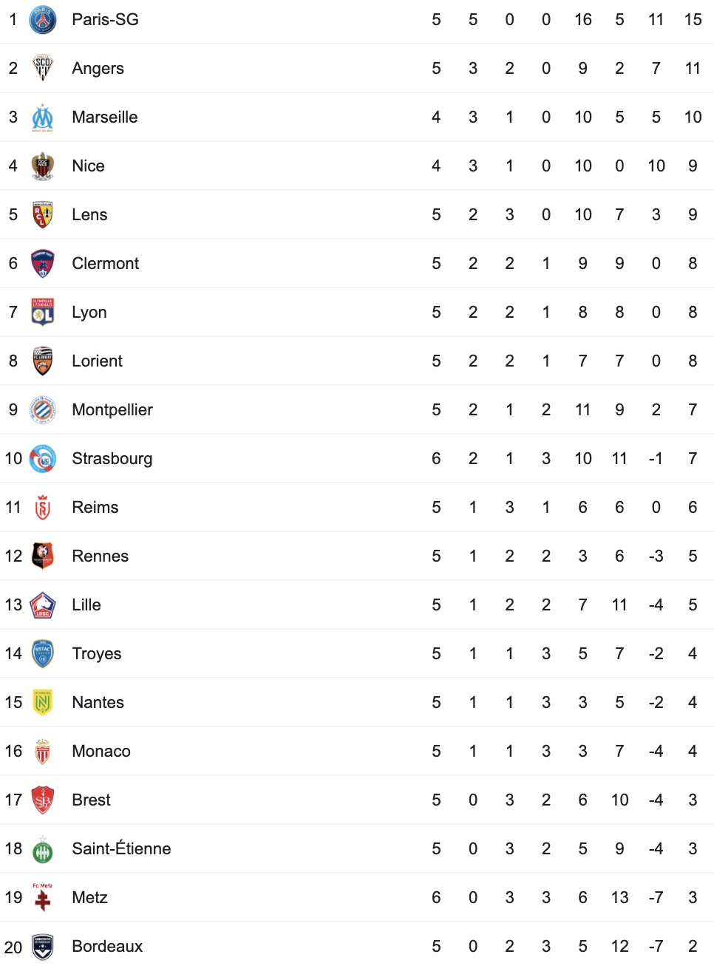Click the Troyes club logo
This screenshot has width=714, height=977.
43,654
